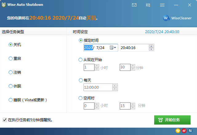Decrease the specified time with down arrow

(151, 49)
